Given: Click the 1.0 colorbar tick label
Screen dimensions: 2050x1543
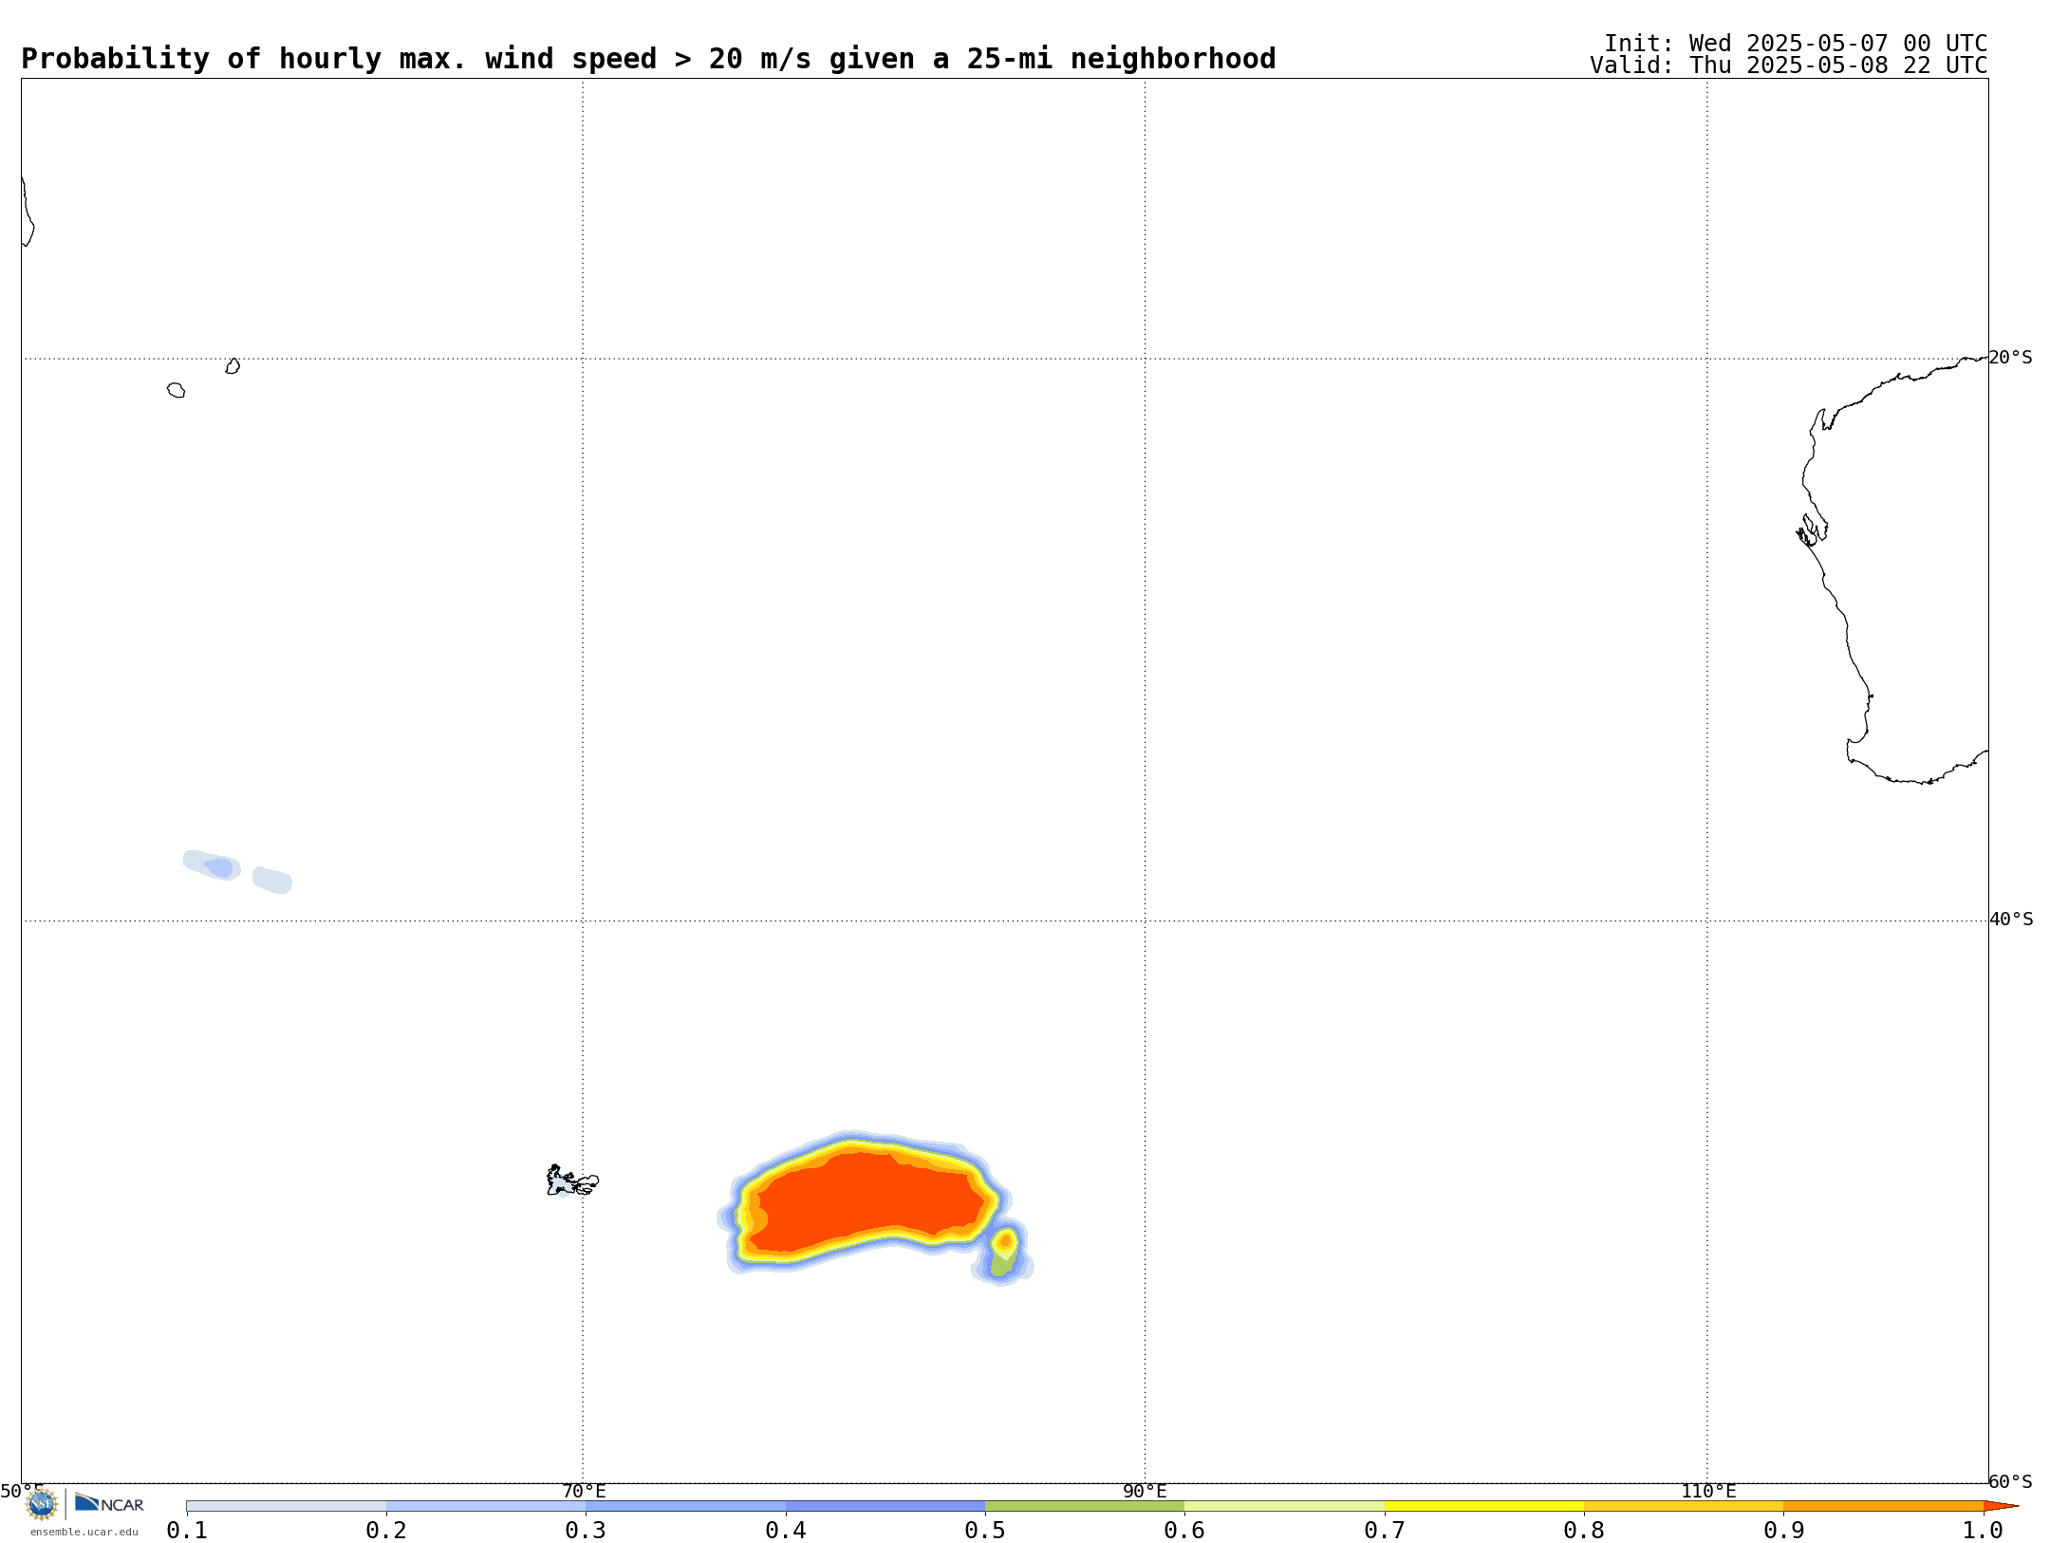Looking at the screenshot, I should coord(1984,1530).
